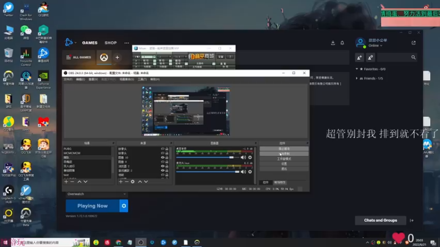Viewport: 440px width, 247px height.
Task: Select the Overwatch game icon tab
Action: coord(104,58)
